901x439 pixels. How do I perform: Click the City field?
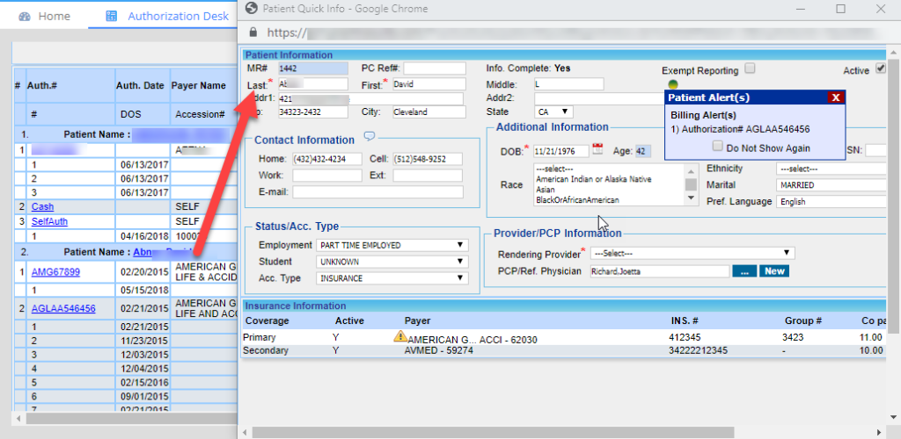(429, 112)
